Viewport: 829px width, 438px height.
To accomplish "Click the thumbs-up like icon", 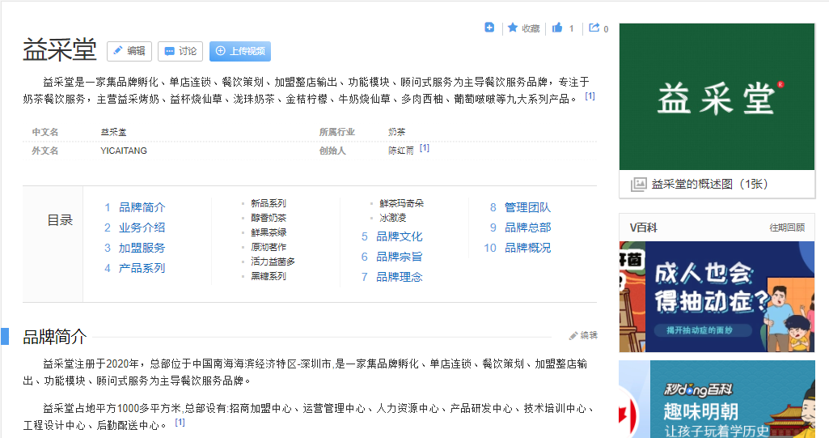I will click(x=557, y=28).
